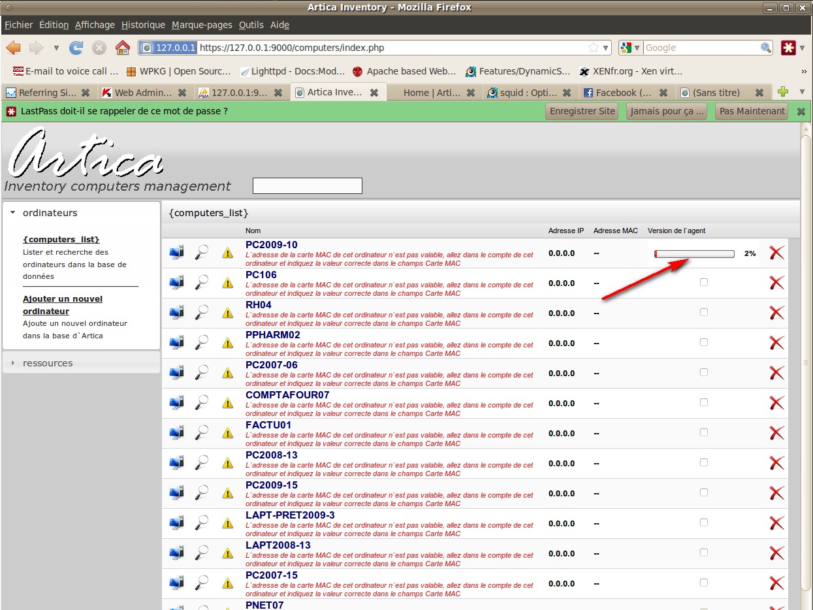The width and height of the screenshot is (813, 610).
Task: Go to the Firefox home page icon
Action: pos(122,48)
